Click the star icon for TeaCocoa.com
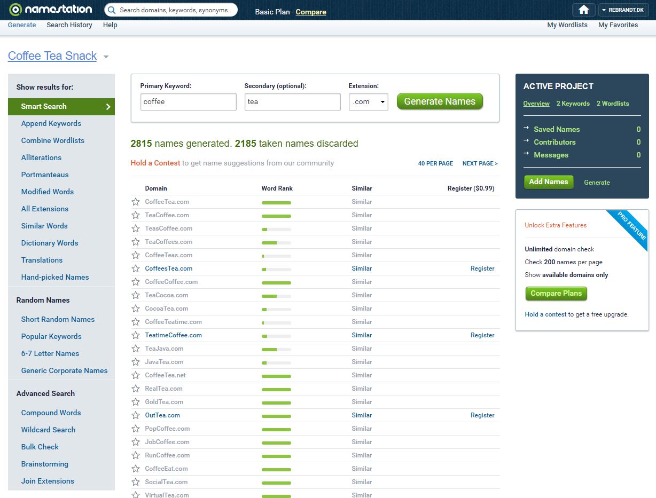The image size is (656, 498). (x=136, y=295)
